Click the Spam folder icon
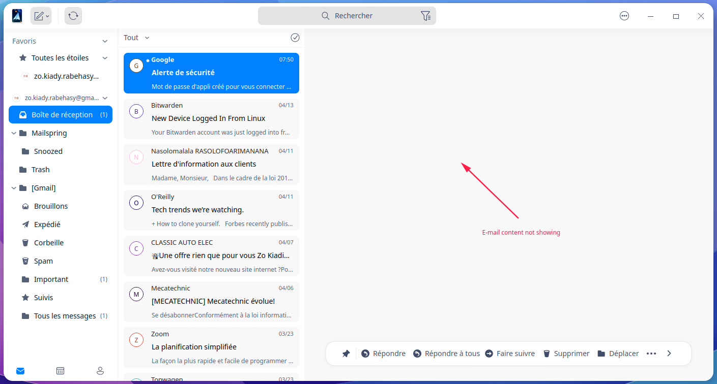 [x=25, y=261]
